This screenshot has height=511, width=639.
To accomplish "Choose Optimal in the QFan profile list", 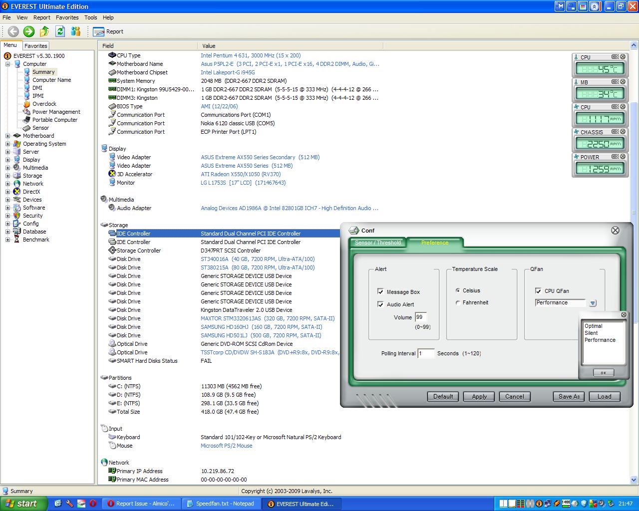I will [594, 326].
